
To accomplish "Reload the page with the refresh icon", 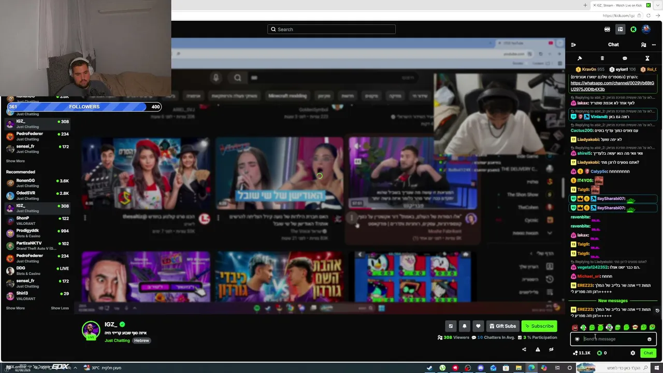I will 648,16.
